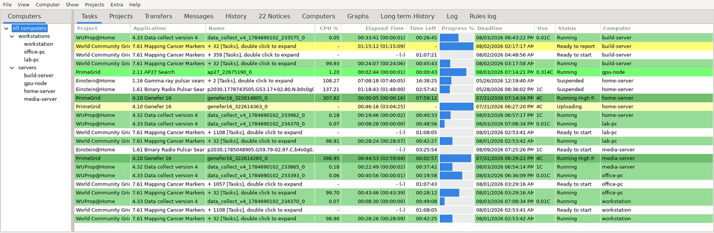Select home-server in the sidebar tree
Screen dimensions: 714x233
coord(40,91)
